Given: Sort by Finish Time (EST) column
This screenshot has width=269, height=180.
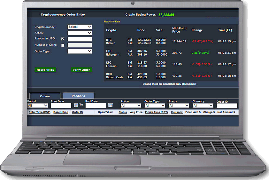Looking at the screenshot, I should [x=157, y=112].
